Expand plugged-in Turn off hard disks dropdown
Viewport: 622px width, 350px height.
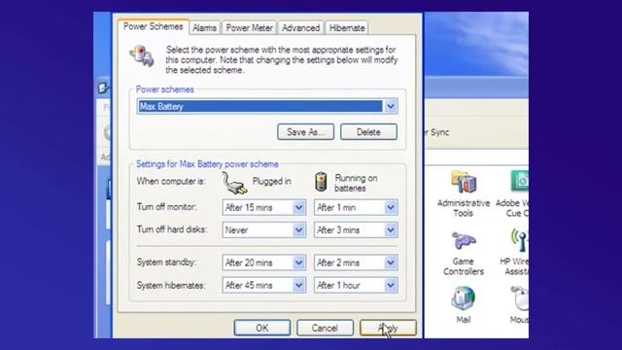pos(299,229)
